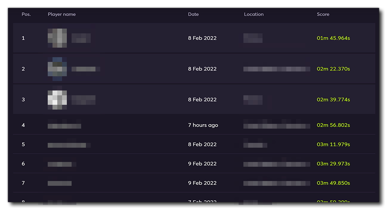Open the player name in position 4
Image resolution: width=387 pixels, height=210 pixels.
64,125
